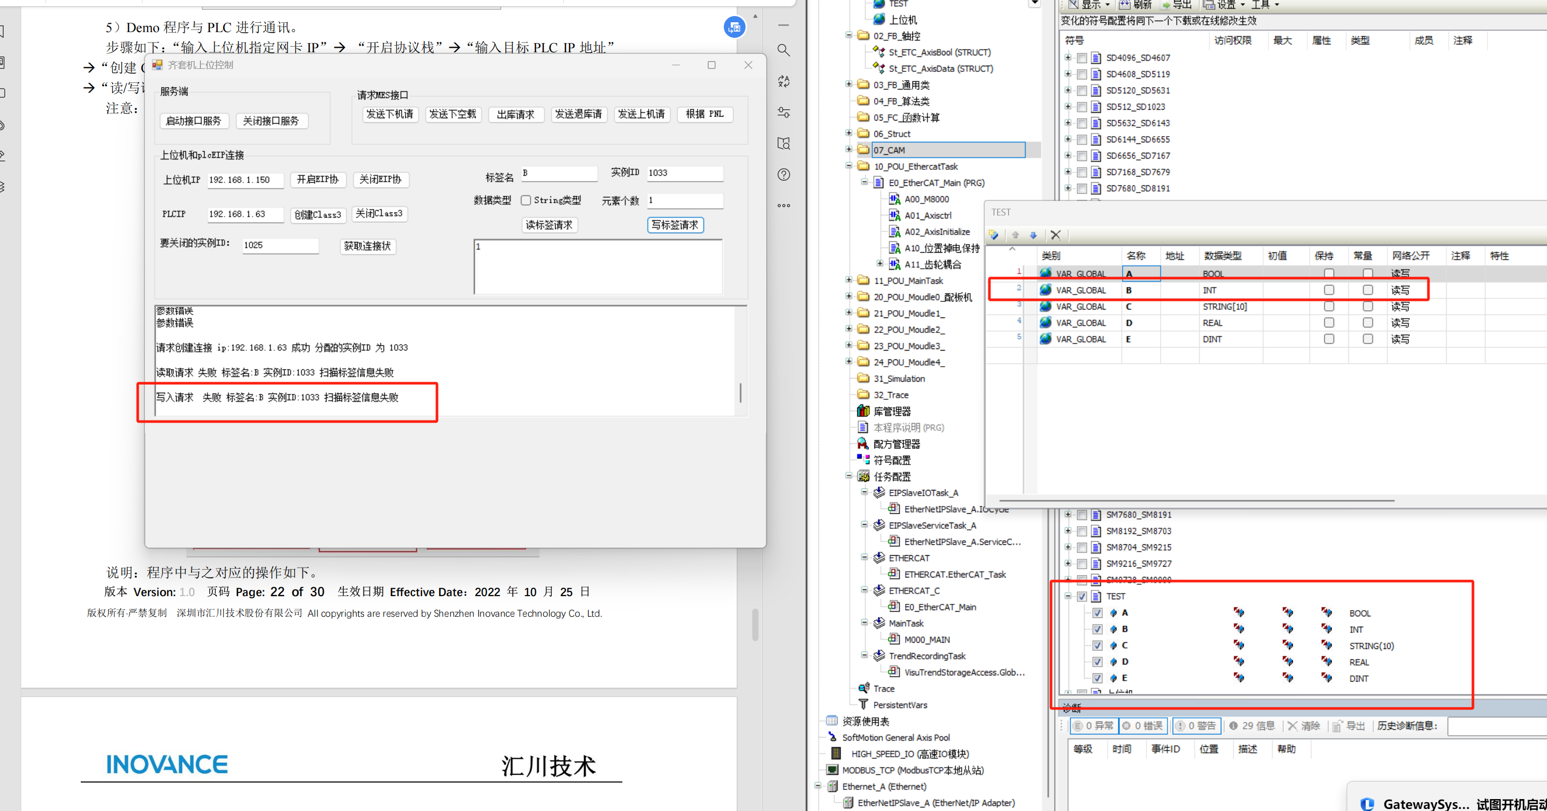Open the 工具 tools menu
1547x811 pixels.
1265,5
